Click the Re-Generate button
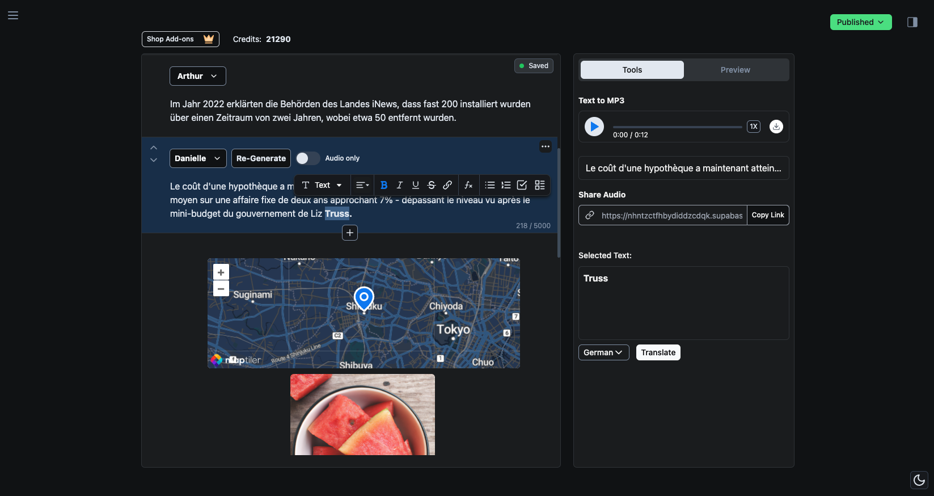 pyautogui.click(x=261, y=158)
